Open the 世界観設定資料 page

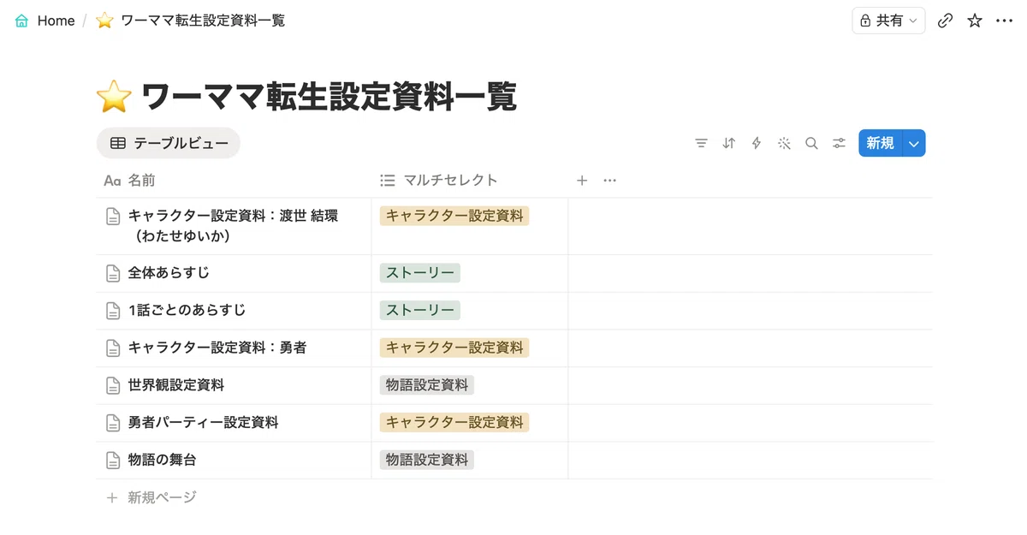click(x=176, y=385)
